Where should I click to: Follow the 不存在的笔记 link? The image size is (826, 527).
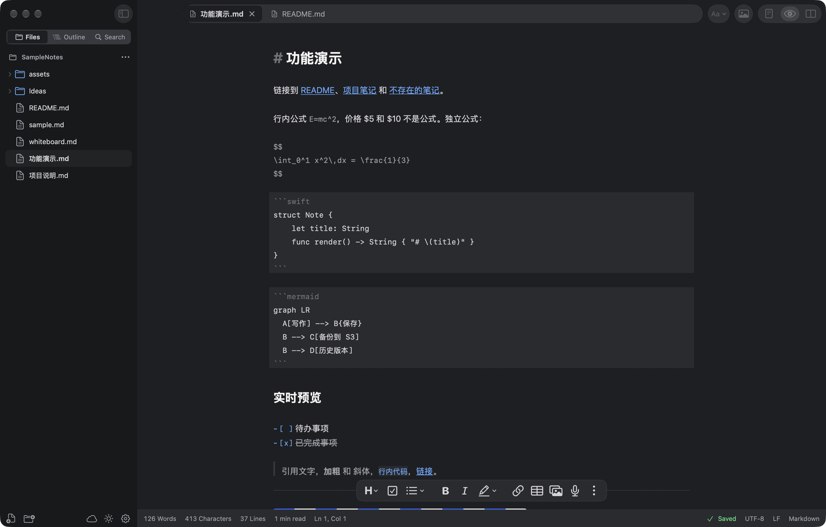[414, 90]
